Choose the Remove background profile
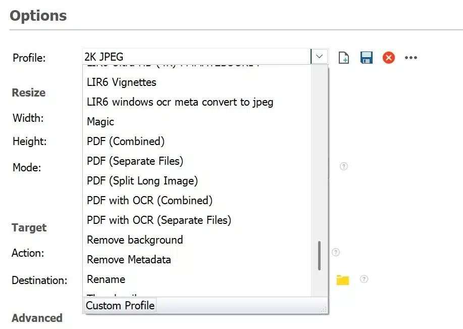 [x=135, y=240]
